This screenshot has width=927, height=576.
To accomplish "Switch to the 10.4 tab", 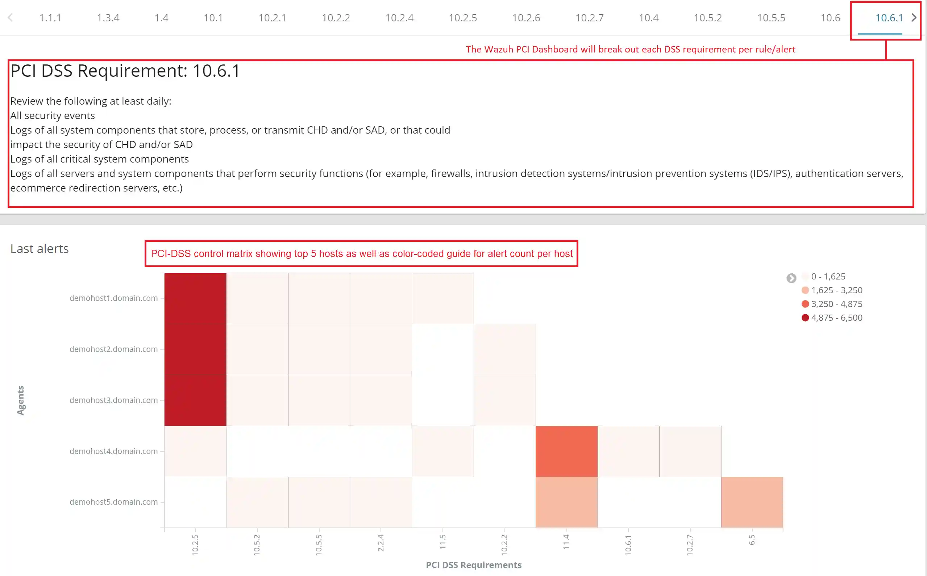I will 648,18.
